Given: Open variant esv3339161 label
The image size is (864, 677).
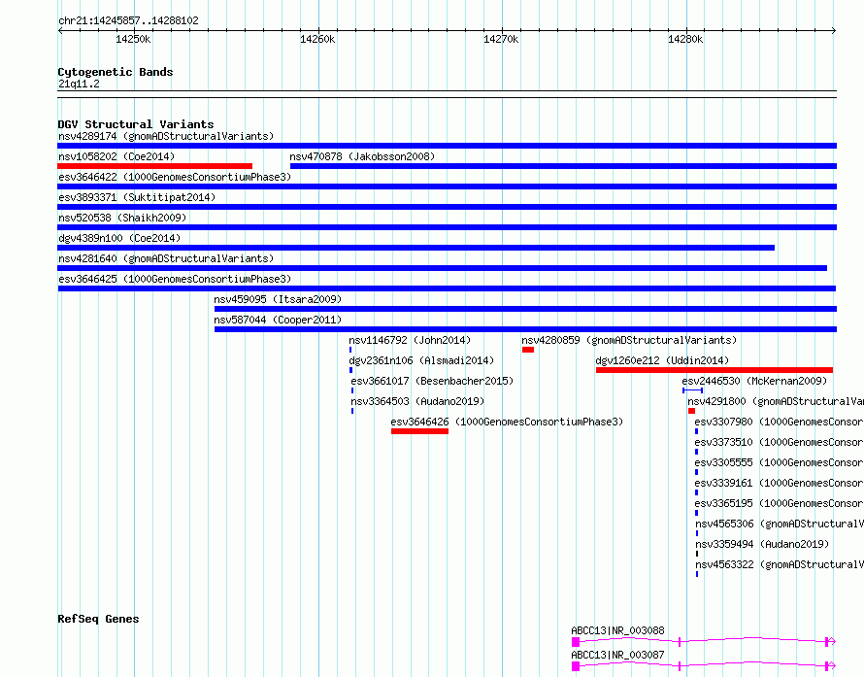Looking at the screenshot, I should click(x=780, y=483).
